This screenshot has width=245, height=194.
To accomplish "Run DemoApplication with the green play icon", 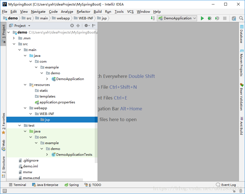I will click(x=202, y=18).
